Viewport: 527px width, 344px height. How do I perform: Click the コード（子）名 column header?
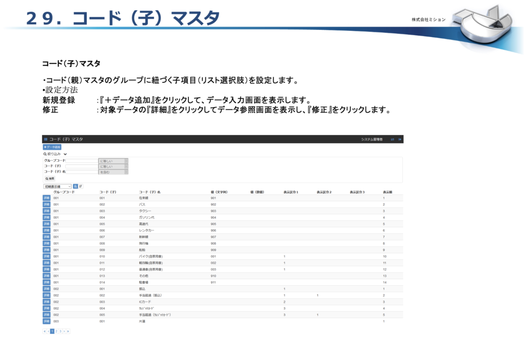tap(150, 192)
